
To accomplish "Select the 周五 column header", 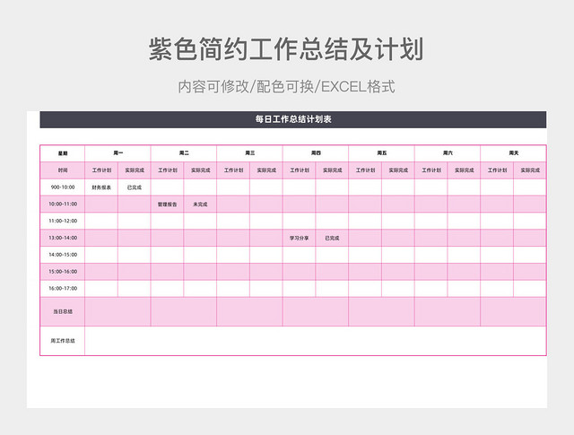I will 381,153.
